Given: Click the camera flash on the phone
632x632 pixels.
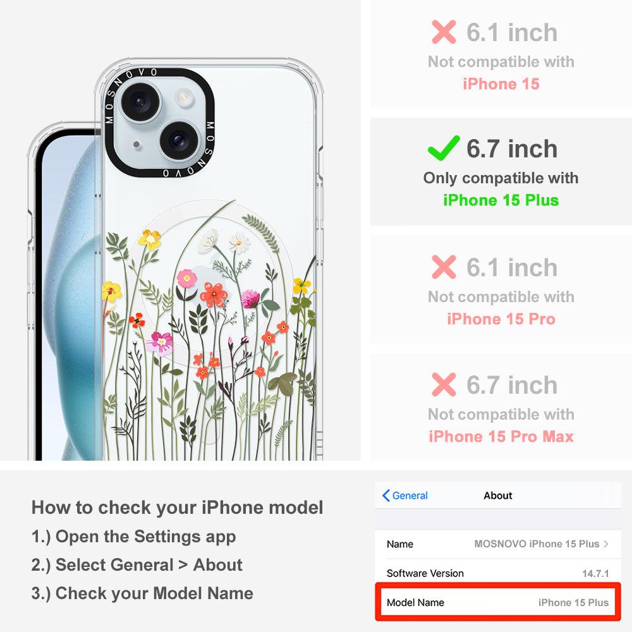Looking at the screenshot, I should (x=183, y=97).
